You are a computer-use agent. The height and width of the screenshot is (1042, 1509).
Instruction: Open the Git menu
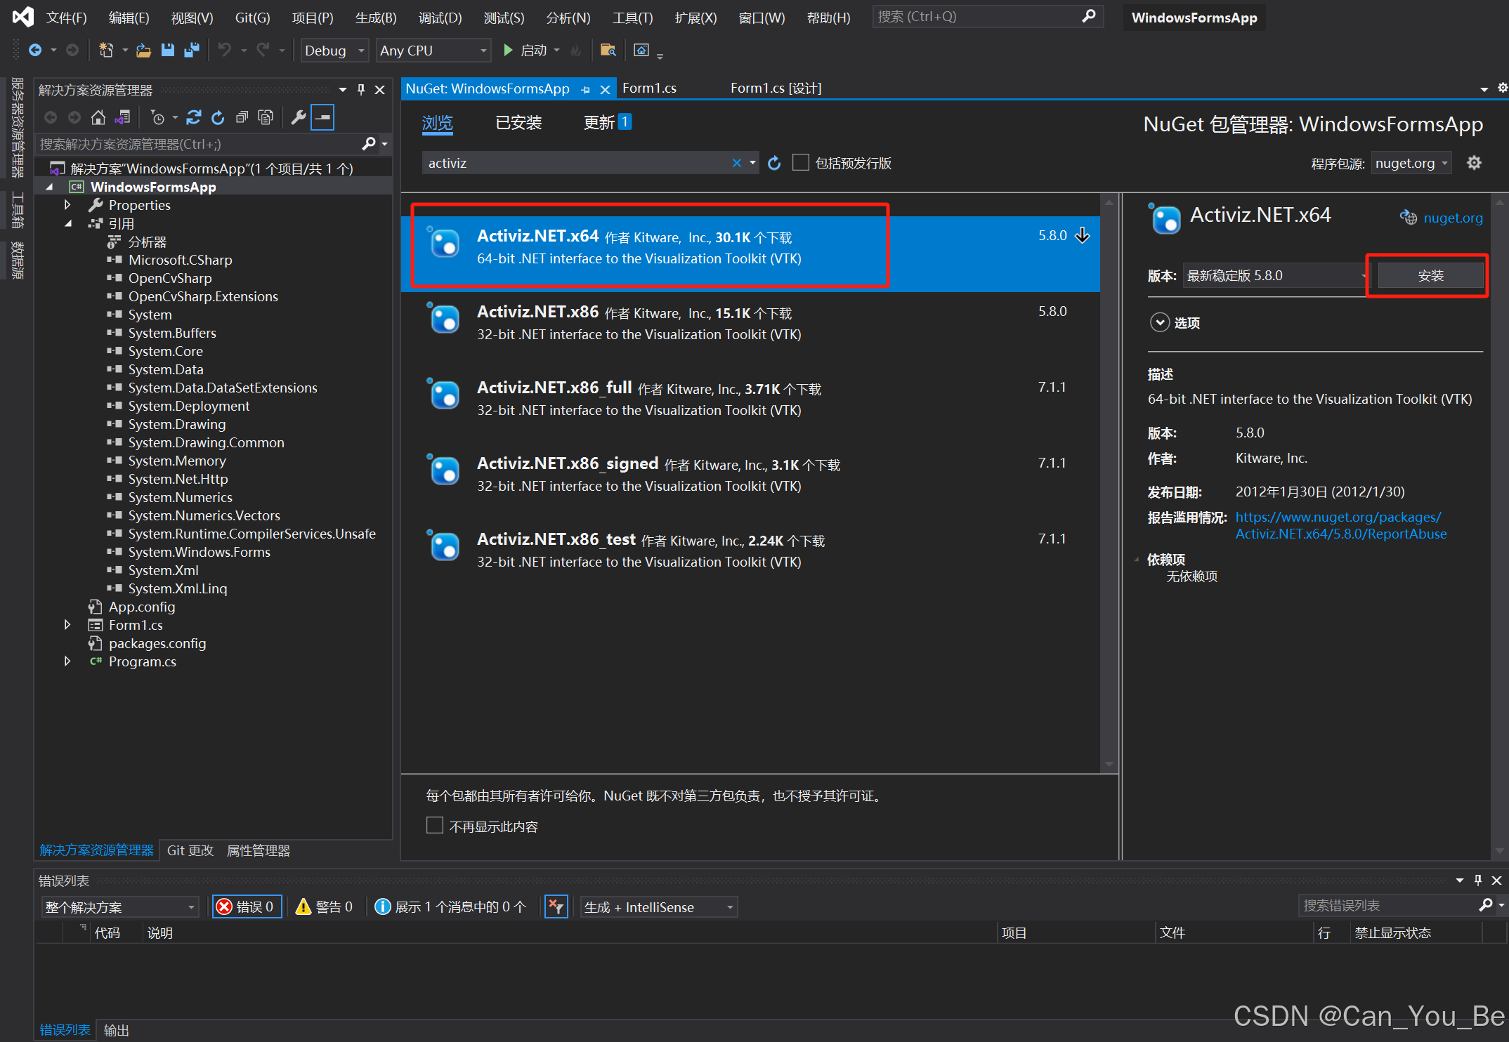pyautogui.click(x=251, y=18)
